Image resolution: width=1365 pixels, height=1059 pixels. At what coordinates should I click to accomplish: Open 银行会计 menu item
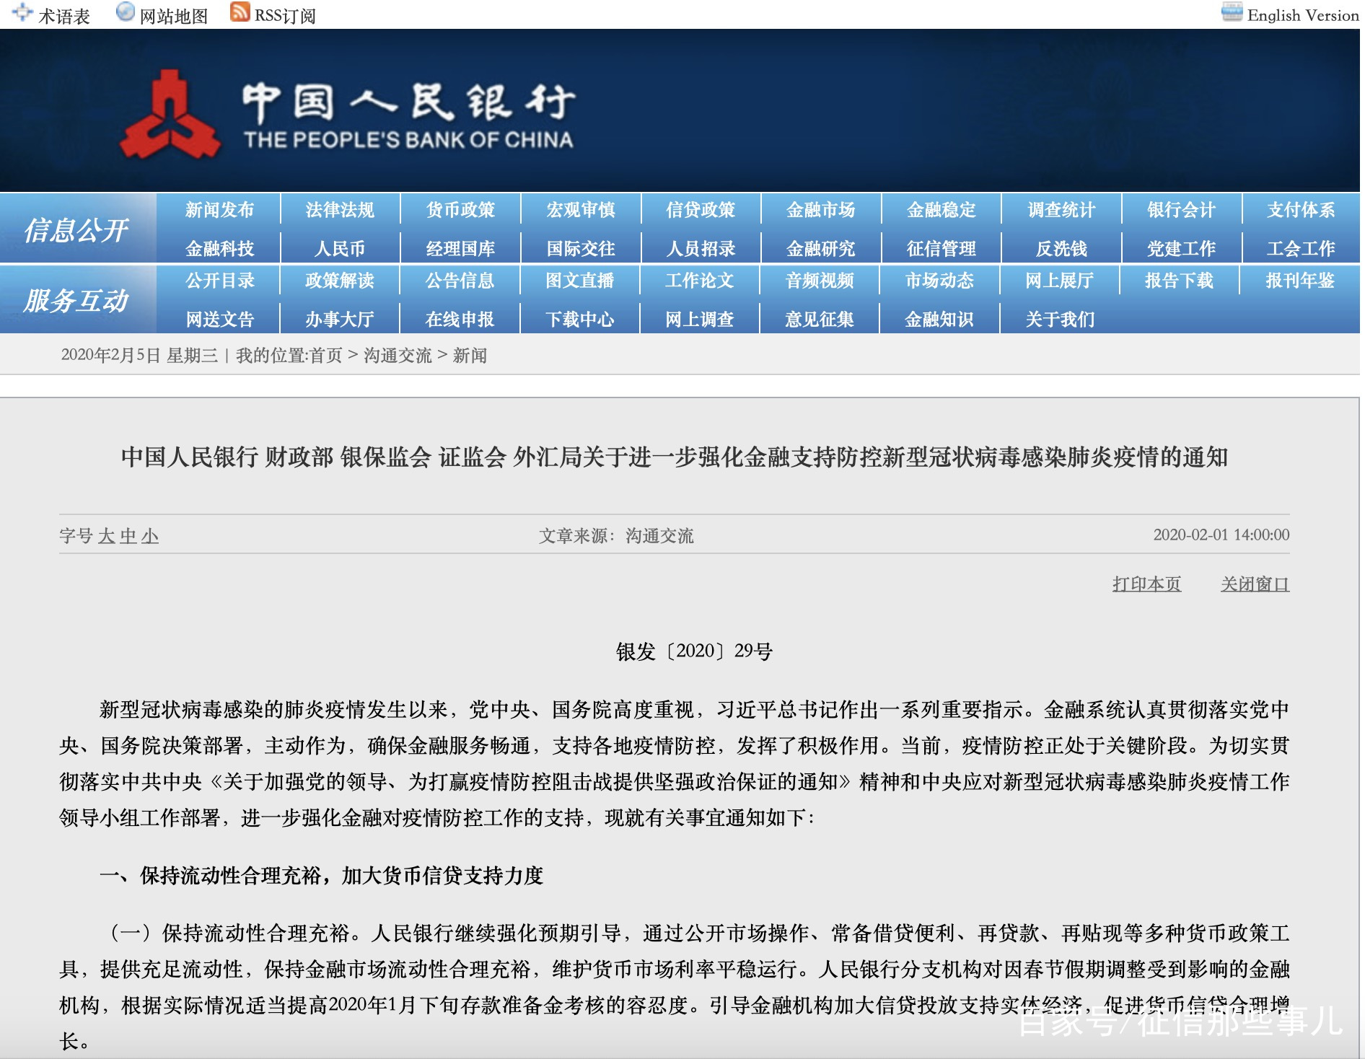coord(1182,210)
